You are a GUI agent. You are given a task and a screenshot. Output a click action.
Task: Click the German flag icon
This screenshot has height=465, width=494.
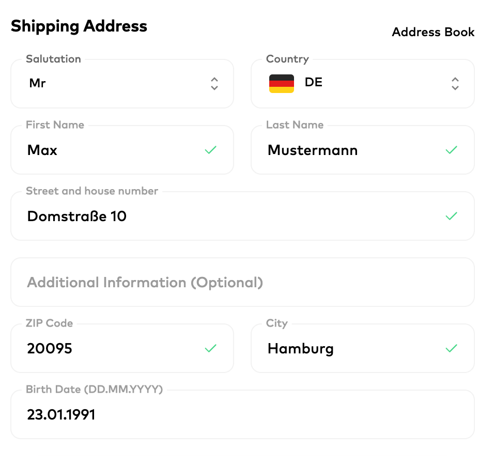[282, 83]
